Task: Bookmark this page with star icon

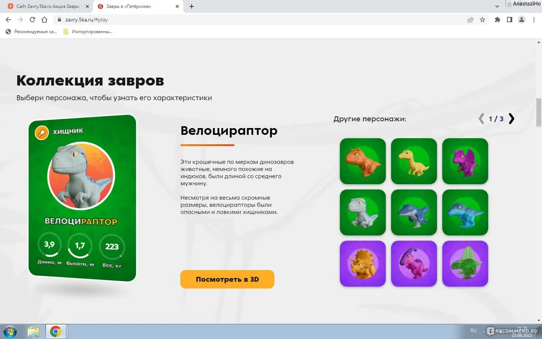Action: (483, 20)
